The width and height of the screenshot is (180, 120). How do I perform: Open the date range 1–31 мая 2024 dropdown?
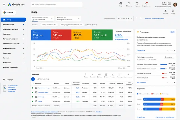125,19
